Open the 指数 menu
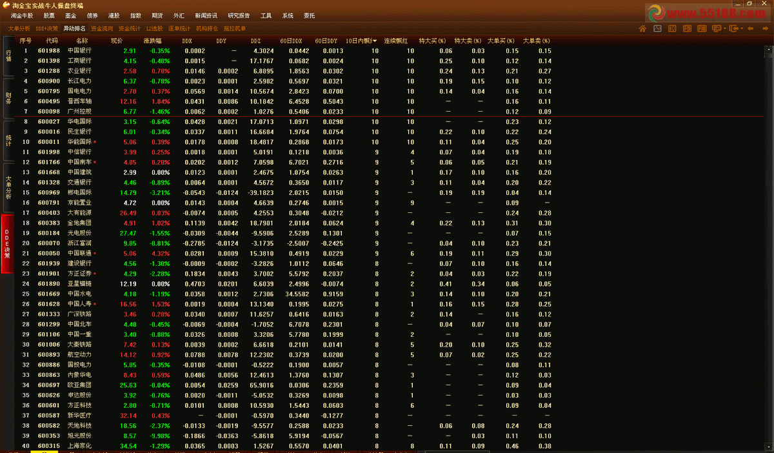 pos(135,15)
